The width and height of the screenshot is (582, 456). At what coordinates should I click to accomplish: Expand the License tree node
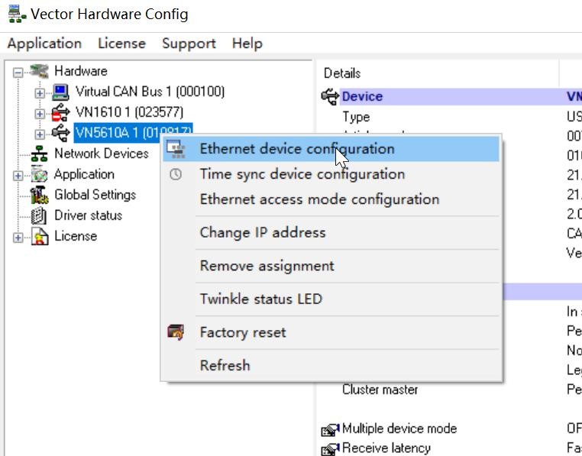pos(18,237)
